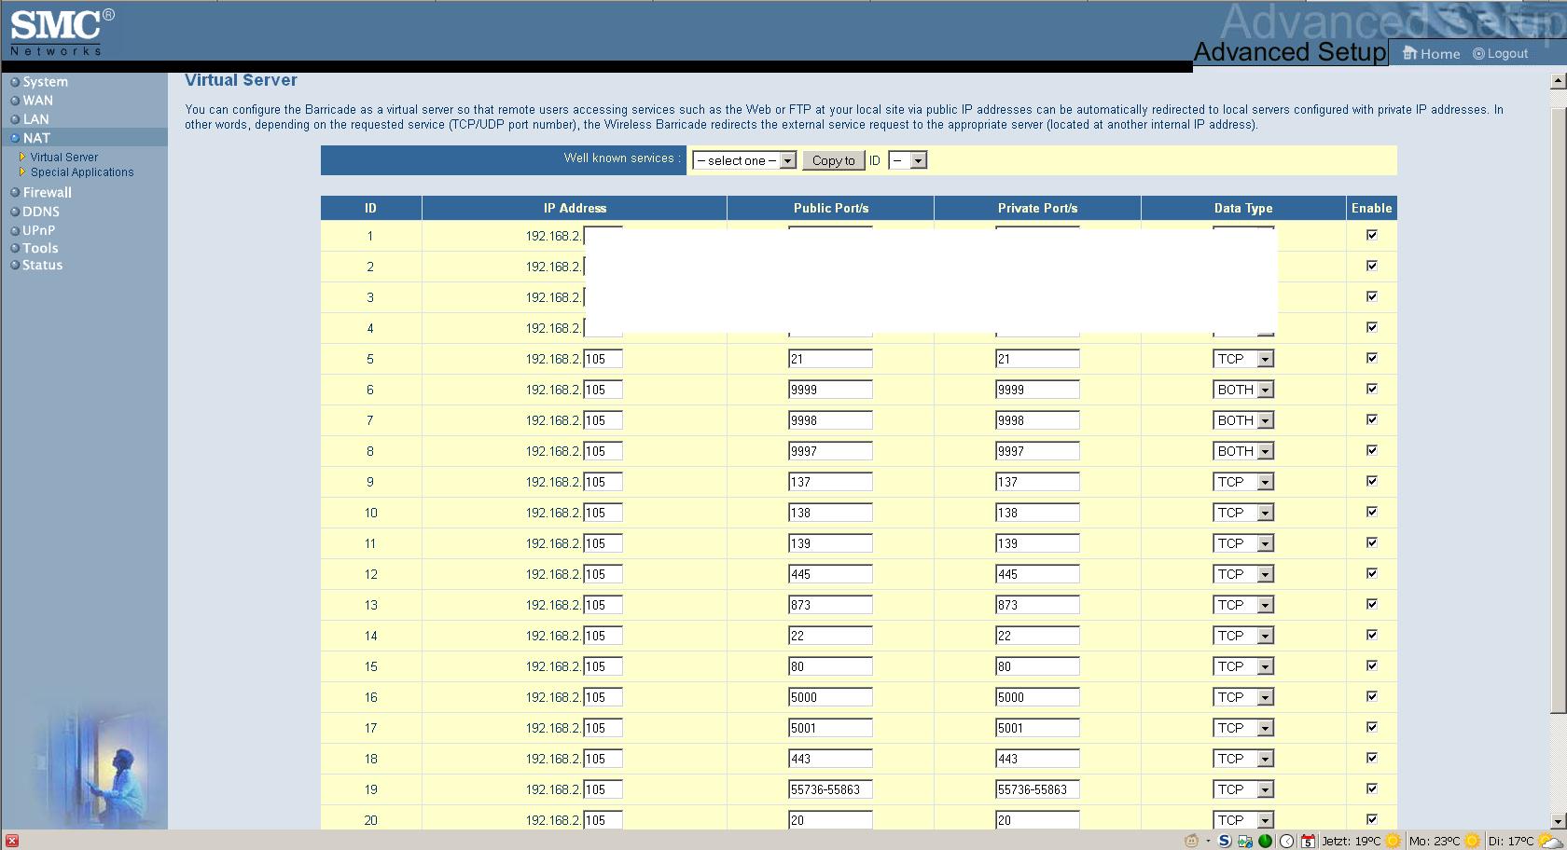
Task: Open Data Type dropdown for ID 7
Action: [x=1243, y=420]
